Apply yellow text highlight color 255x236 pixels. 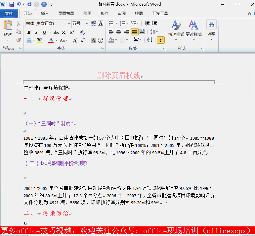point(39,40)
